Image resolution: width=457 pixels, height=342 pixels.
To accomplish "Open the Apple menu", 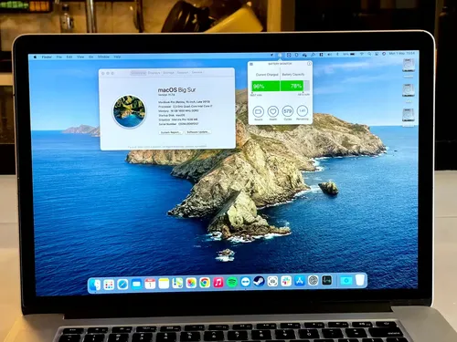I will [35, 57].
